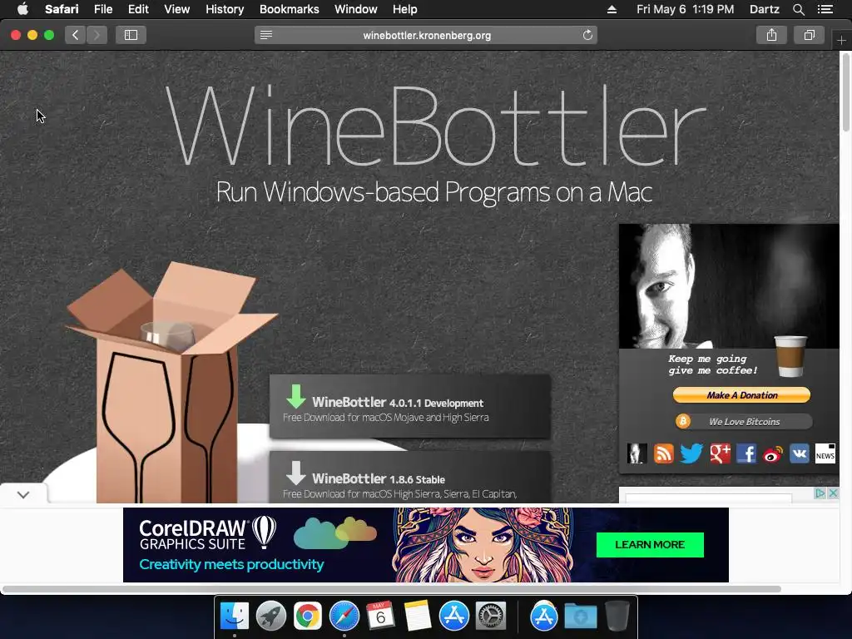Click the Dartz user name in menu bar
The image size is (852, 639).
[764, 9]
